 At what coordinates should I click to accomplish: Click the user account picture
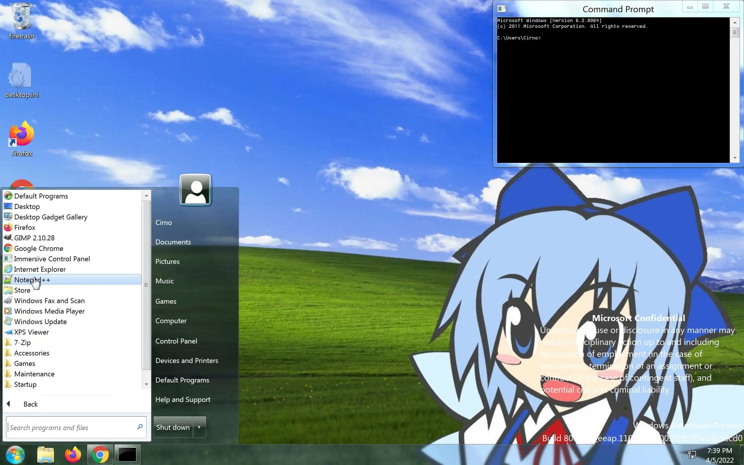click(x=195, y=190)
